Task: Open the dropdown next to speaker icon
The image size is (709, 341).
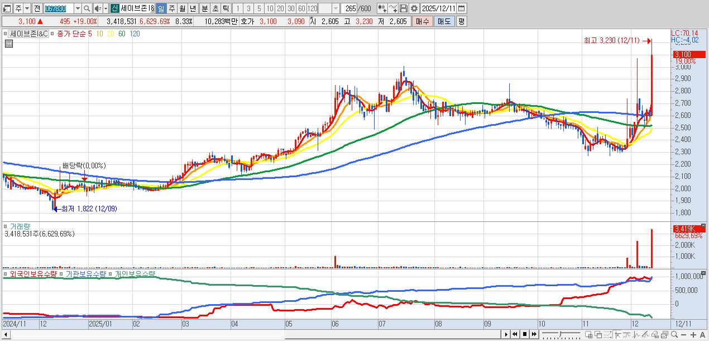Action: (x=106, y=8)
